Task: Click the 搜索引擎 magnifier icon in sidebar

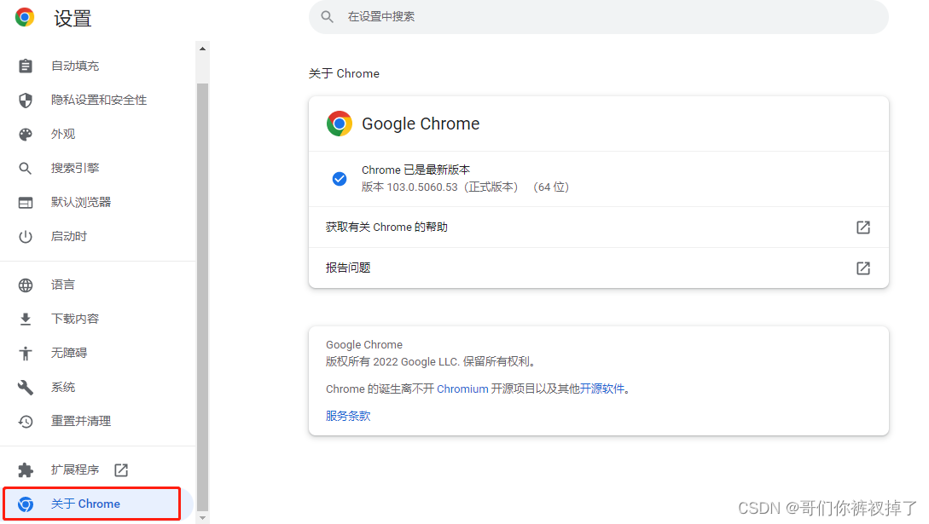Action: pyautogui.click(x=26, y=169)
